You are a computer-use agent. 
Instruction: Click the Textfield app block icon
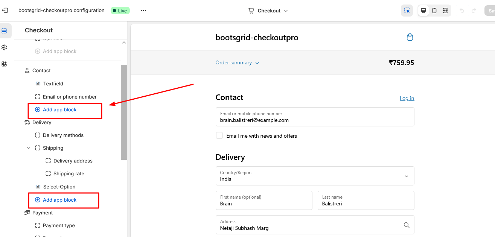[x=38, y=84]
